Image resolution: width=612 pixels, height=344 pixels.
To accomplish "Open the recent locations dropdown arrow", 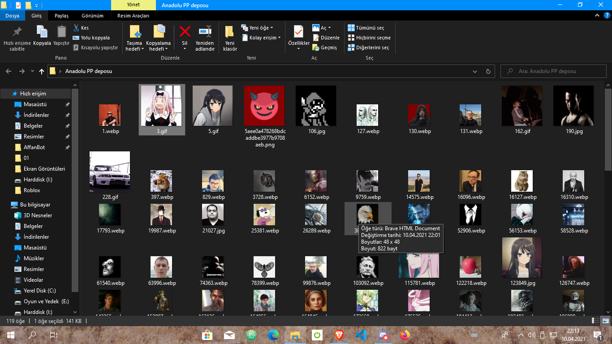I will tap(32, 71).
